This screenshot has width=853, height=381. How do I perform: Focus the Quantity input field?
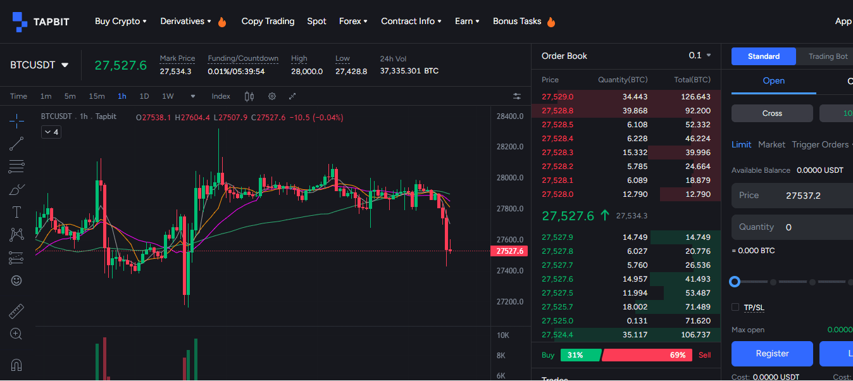(792, 227)
